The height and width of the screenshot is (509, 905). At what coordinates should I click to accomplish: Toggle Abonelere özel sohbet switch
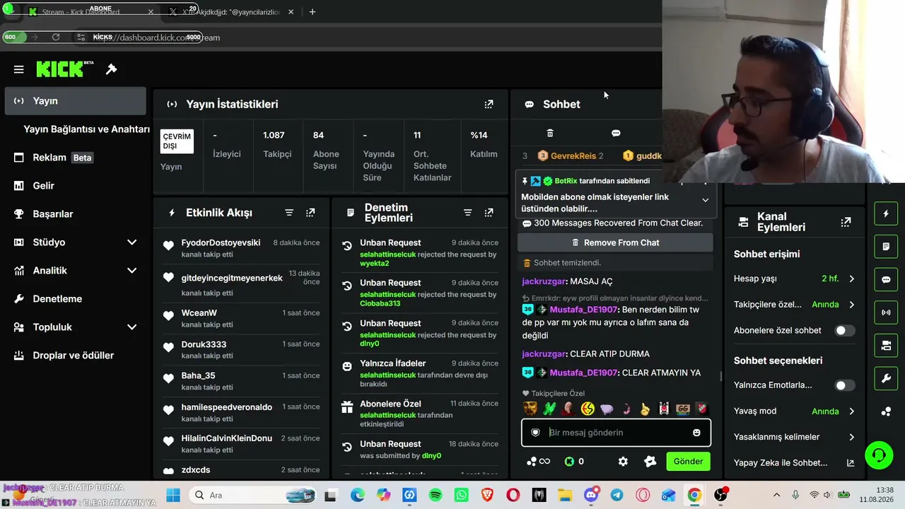coord(844,330)
